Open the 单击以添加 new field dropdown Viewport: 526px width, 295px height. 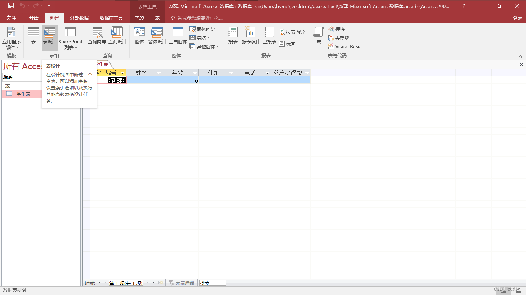(x=307, y=73)
